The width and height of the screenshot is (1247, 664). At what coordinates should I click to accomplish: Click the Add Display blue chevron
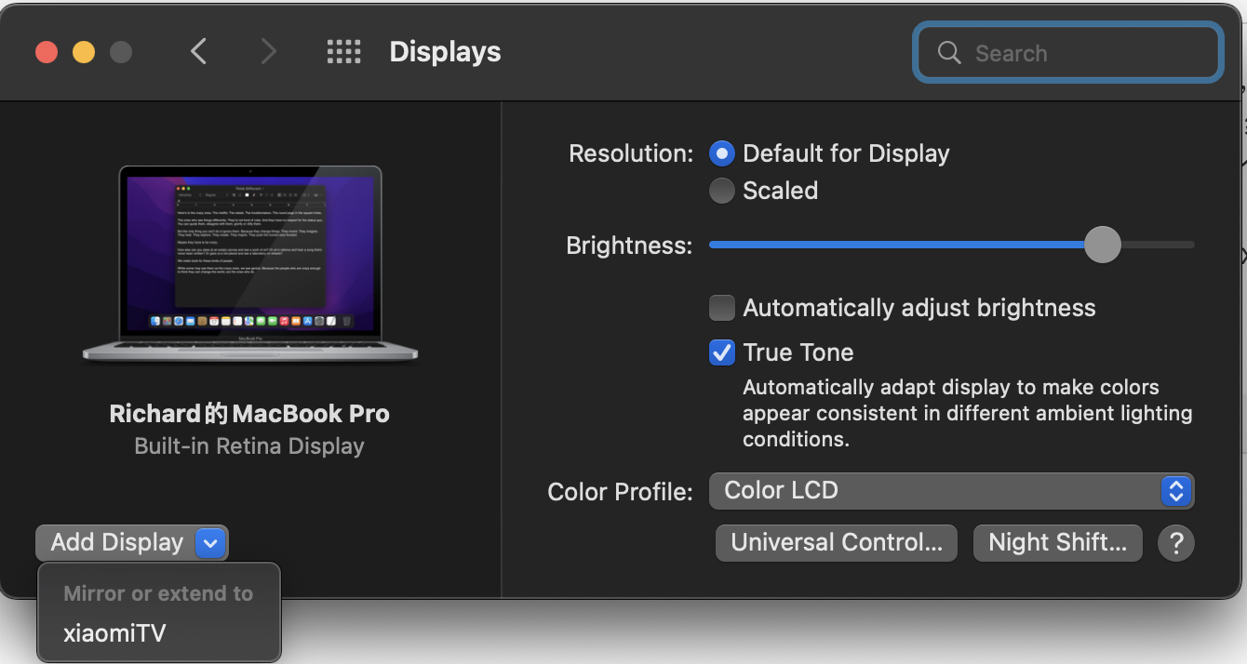pyautogui.click(x=211, y=543)
